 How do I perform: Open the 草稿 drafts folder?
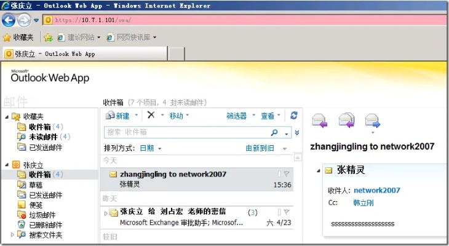pyautogui.click(x=30, y=184)
